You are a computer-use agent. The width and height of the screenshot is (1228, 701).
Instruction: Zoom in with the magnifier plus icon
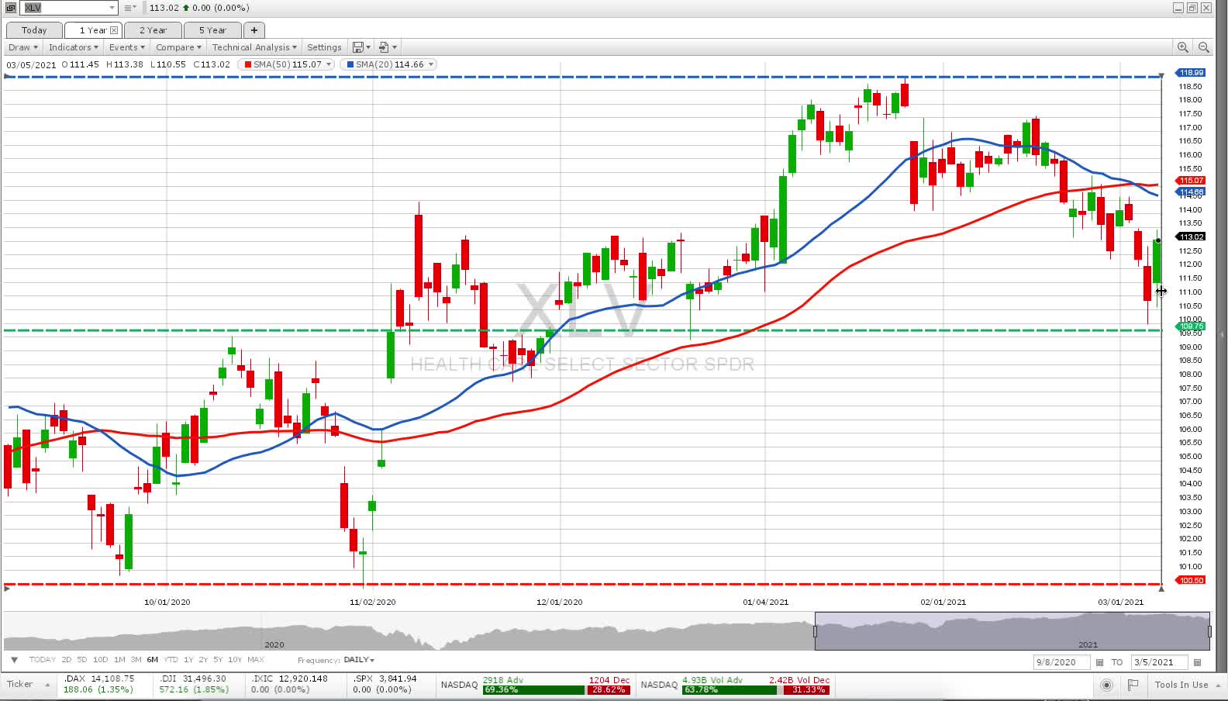pos(1182,47)
